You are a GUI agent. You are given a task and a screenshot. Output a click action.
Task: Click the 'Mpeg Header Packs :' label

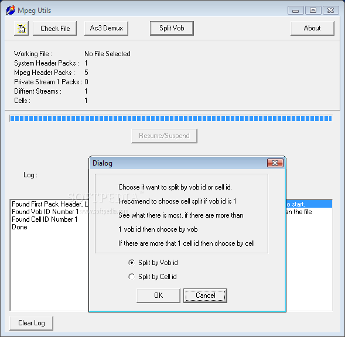(x=45, y=73)
